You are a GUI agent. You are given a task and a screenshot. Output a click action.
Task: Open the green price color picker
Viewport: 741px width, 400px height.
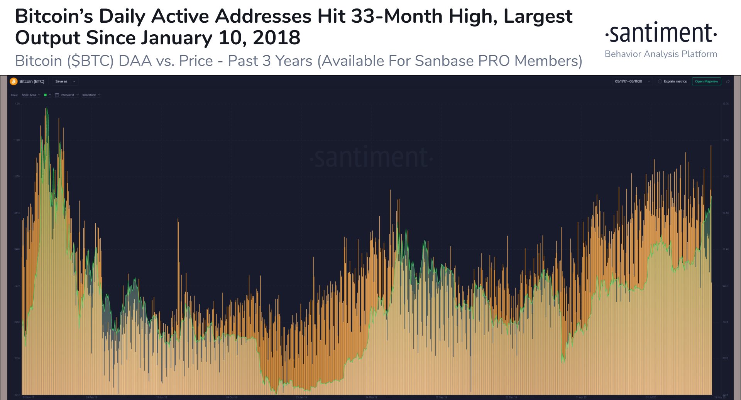[47, 95]
